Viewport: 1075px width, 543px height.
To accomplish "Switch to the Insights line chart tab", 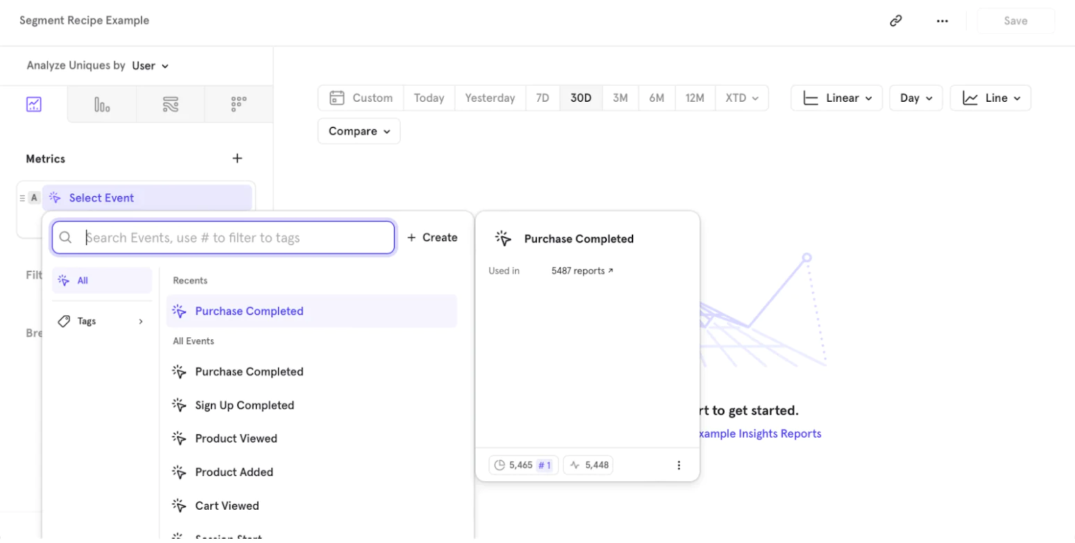I will pyautogui.click(x=34, y=105).
